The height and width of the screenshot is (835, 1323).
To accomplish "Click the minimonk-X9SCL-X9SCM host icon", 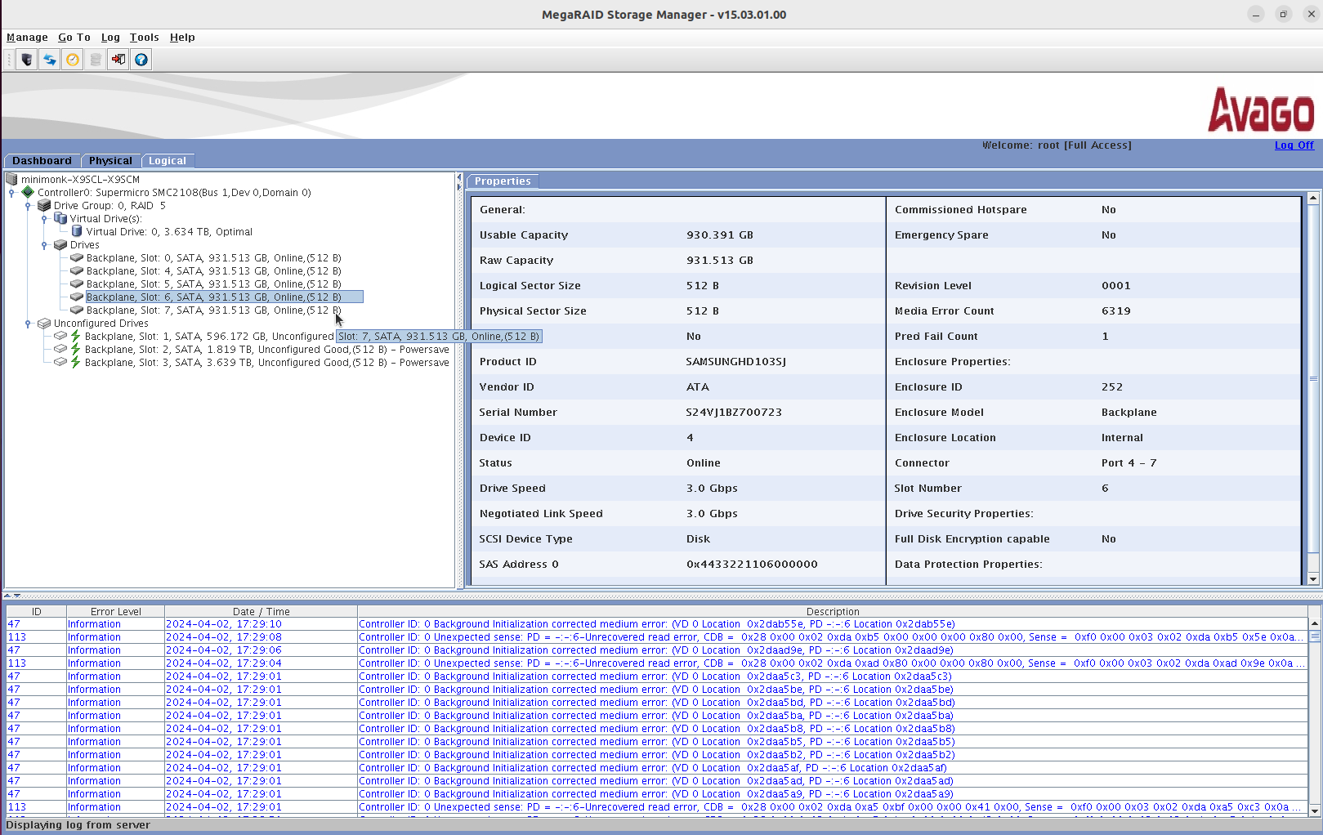I will [11, 179].
